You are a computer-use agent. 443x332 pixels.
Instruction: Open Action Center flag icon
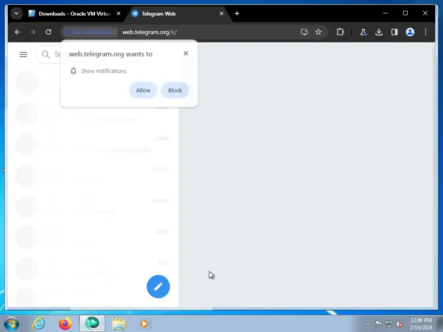(x=378, y=324)
